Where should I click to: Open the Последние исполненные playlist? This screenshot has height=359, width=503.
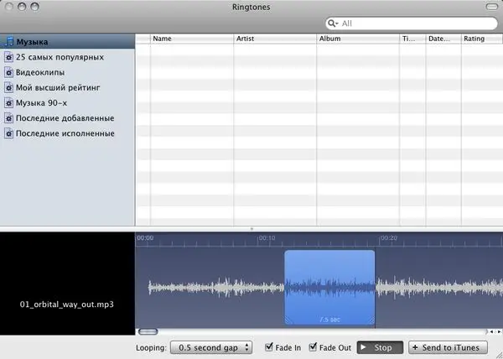click(65, 133)
